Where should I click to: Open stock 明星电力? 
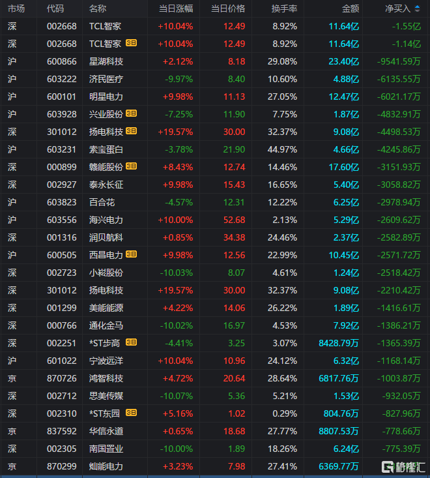point(106,97)
